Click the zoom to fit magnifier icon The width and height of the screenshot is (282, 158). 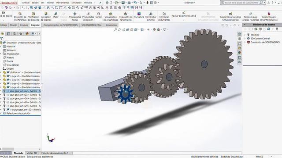pyautogui.click(x=115, y=29)
